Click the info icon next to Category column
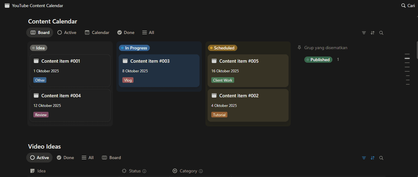Image resolution: width=418 pixels, height=177 pixels. click(201, 171)
